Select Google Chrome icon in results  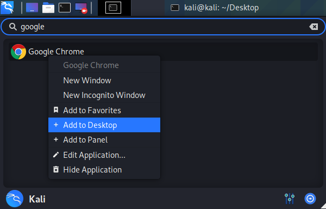(18, 52)
